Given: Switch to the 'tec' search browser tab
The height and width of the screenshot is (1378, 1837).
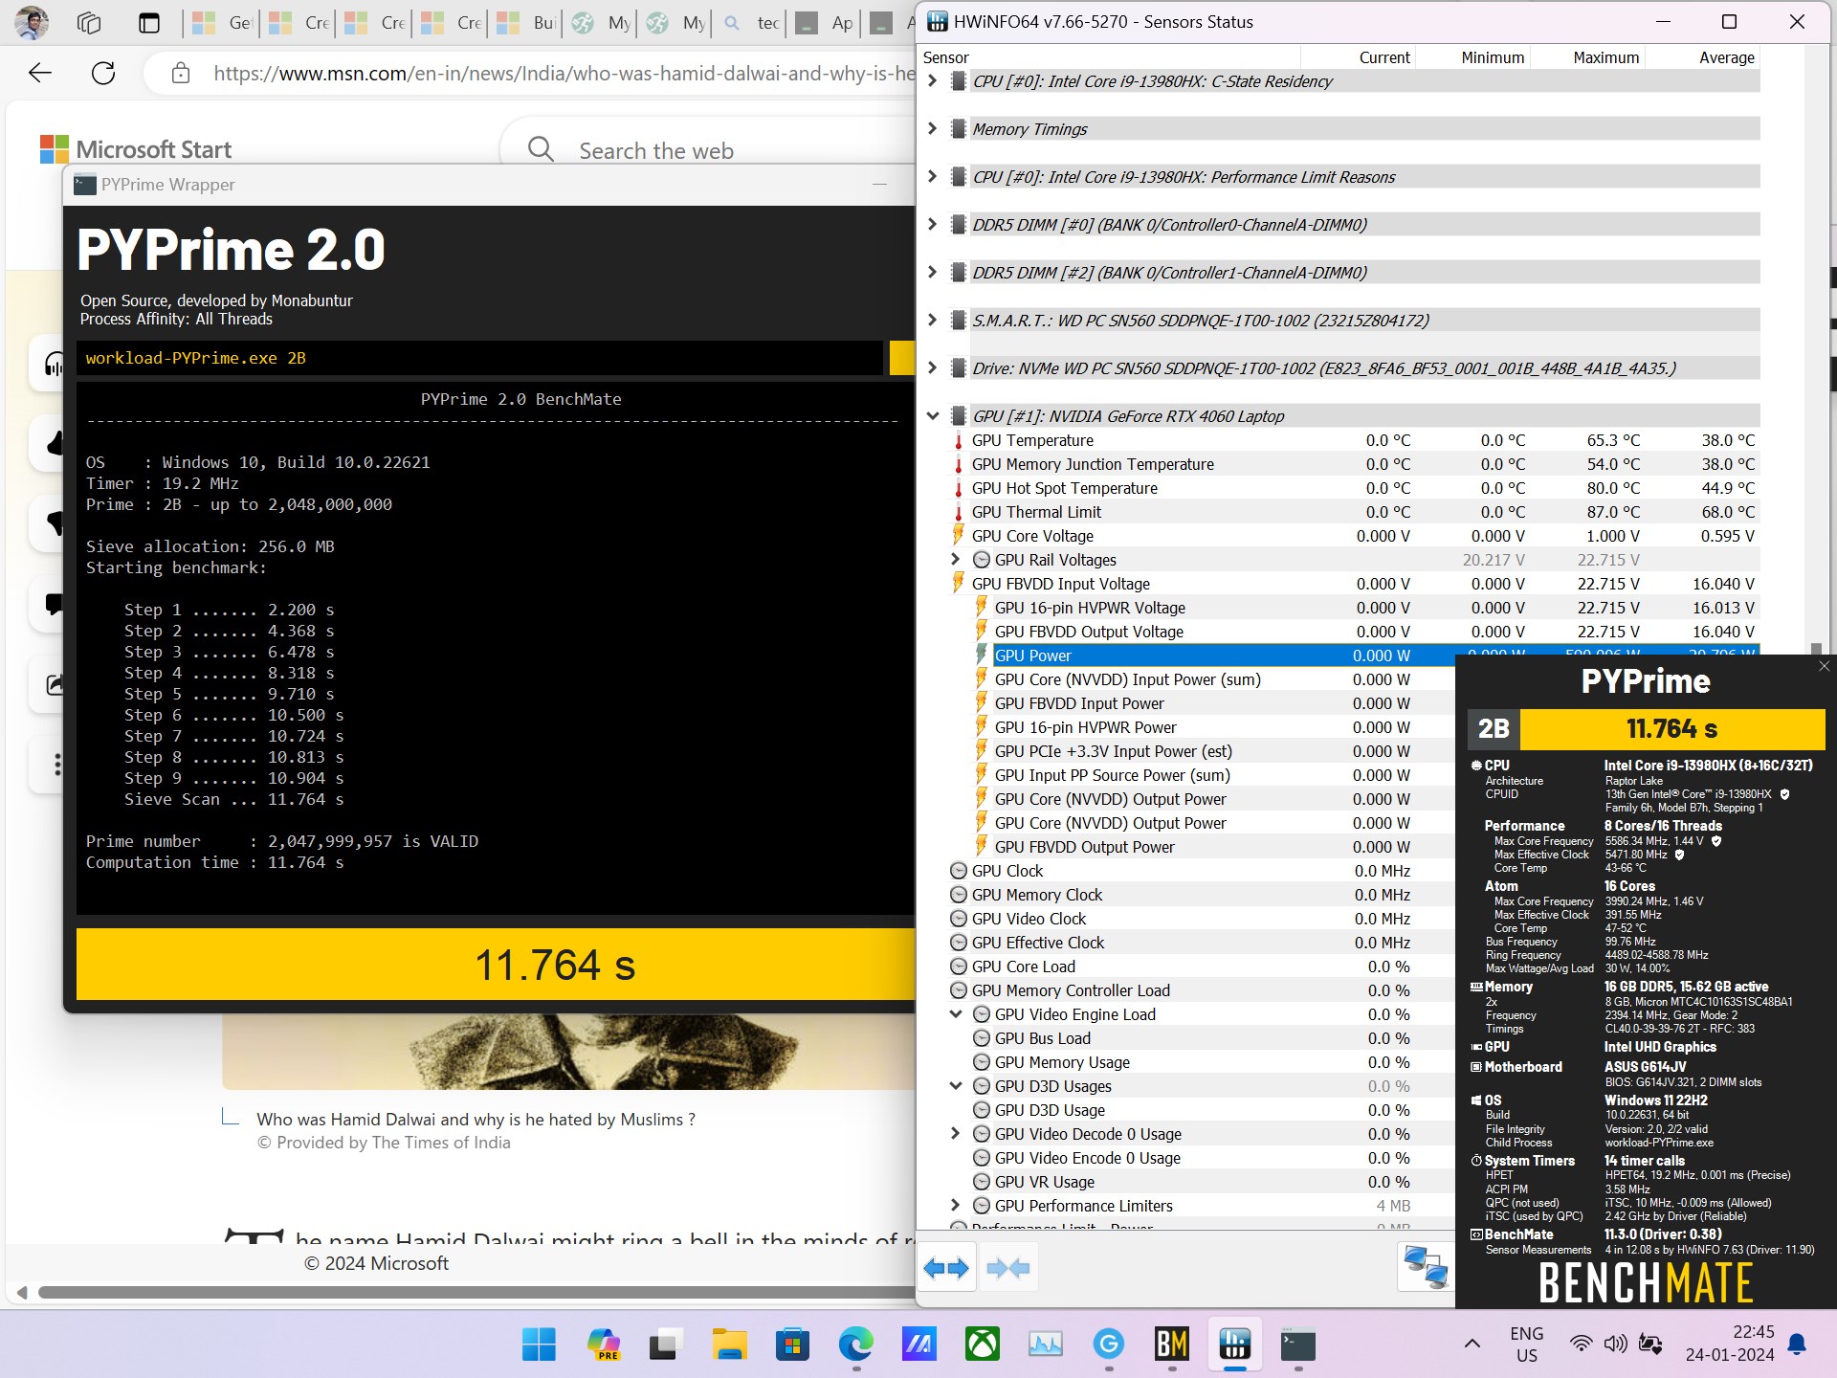Looking at the screenshot, I should pyautogui.click(x=751, y=23).
